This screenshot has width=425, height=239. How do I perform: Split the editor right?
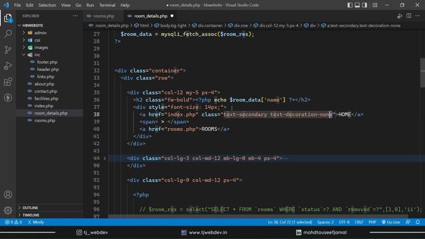pyautogui.click(x=409, y=16)
